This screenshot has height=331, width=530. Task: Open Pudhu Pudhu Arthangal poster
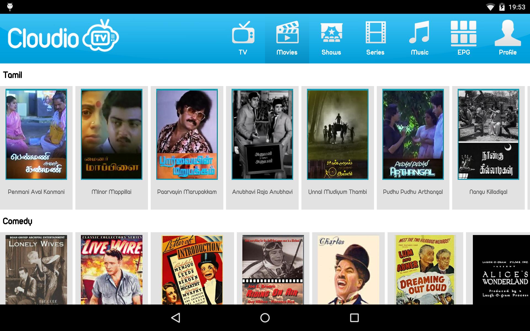(x=413, y=134)
